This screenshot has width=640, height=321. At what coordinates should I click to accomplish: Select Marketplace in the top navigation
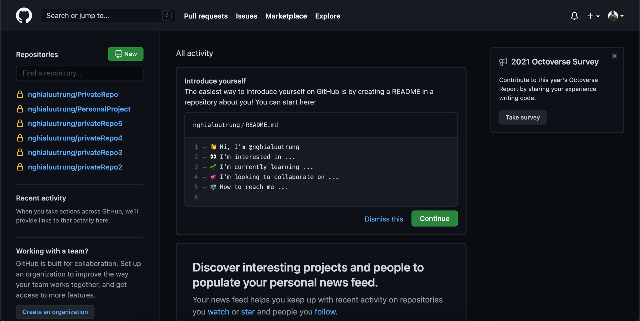tap(286, 16)
